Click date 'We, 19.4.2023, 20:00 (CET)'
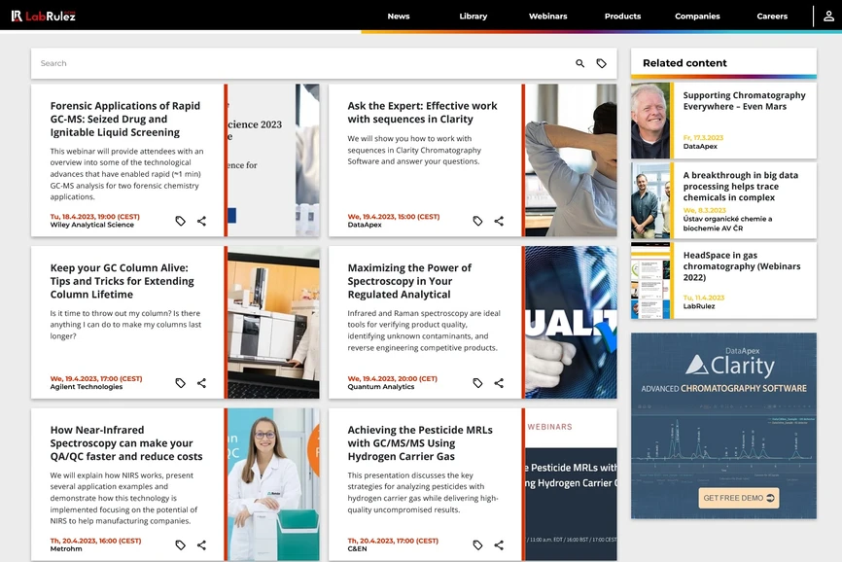 click(392, 379)
